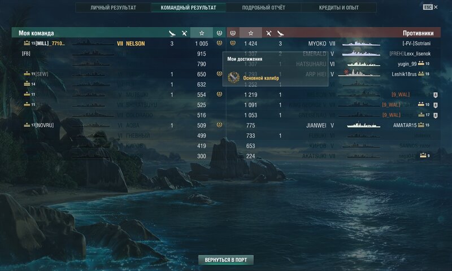Screen dimensions: 452x271
Task: Sort enemies by experience star column
Action: coord(251,33)
